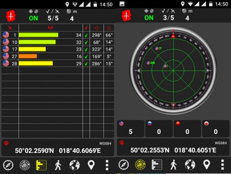Screen dimensions: 231x174
Task: Tap the US GPS satellite count tile
Action: (x=131, y=129)
